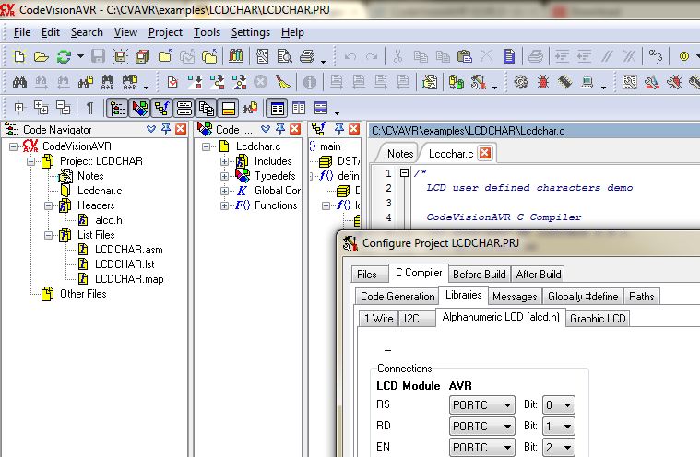
Task: Pin the Code Navigator panel
Action: coord(165,130)
